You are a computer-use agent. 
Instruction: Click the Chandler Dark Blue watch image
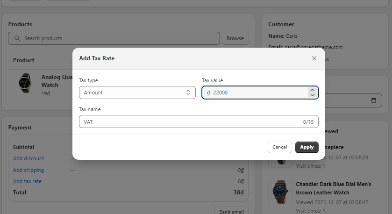tap(280, 192)
